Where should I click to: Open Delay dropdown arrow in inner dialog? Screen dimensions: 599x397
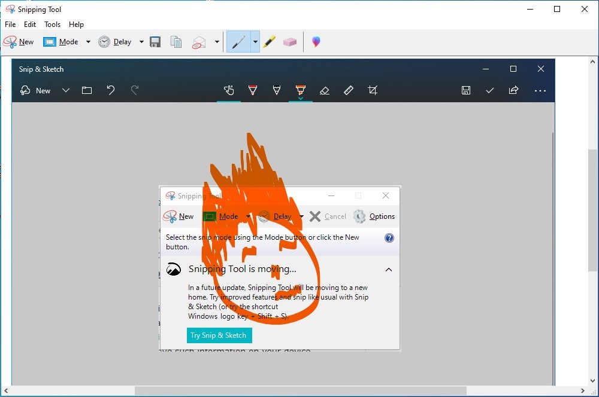[x=301, y=216]
